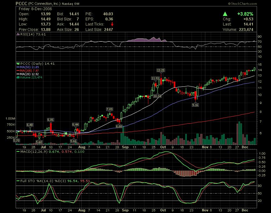Click the +3.82% percent change
Screen dimensions: 271x213
pos(245,14)
